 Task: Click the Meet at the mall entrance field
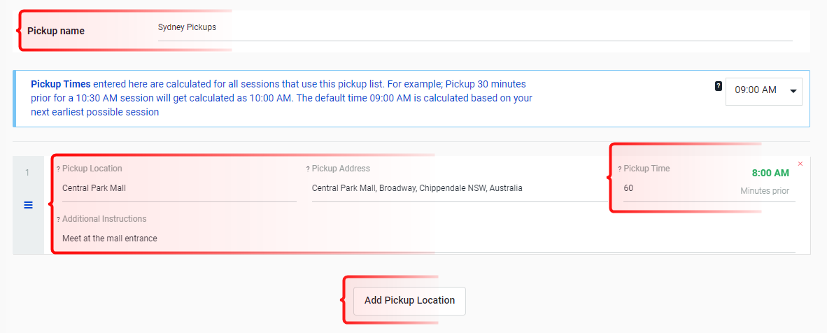click(x=428, y=239)
